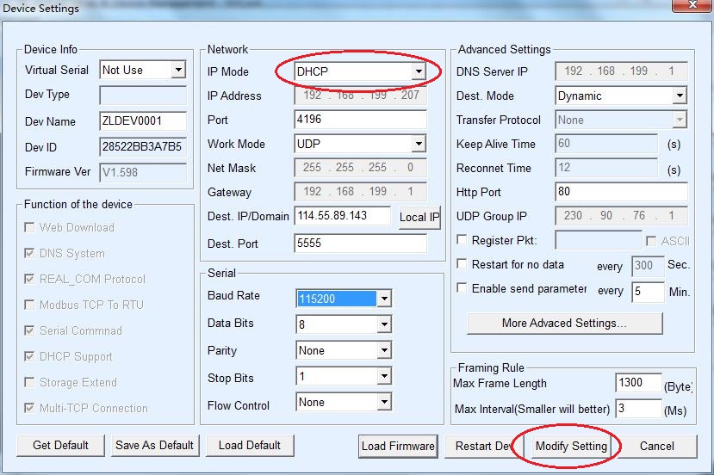
Task: Click the Modify Setting button
Action: pyautogui.click(x=571, y=446)
